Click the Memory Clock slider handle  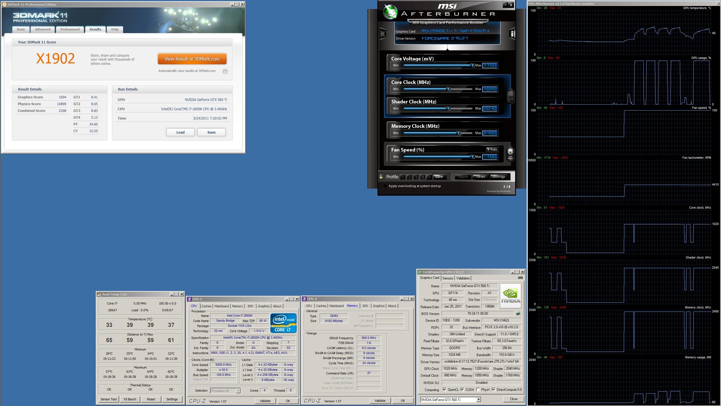pyautogui.click(x=459, y=133)
